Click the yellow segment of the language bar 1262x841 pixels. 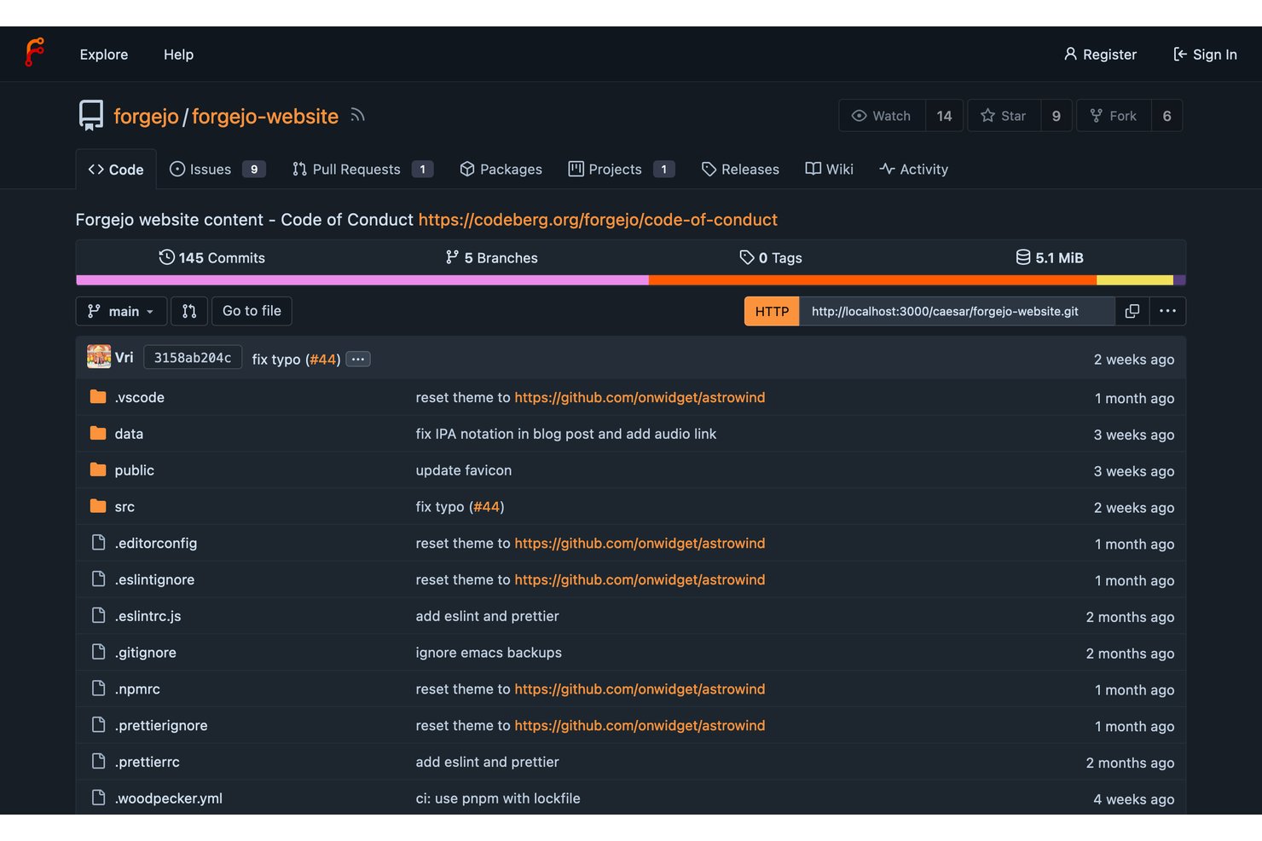(1135, 280)
